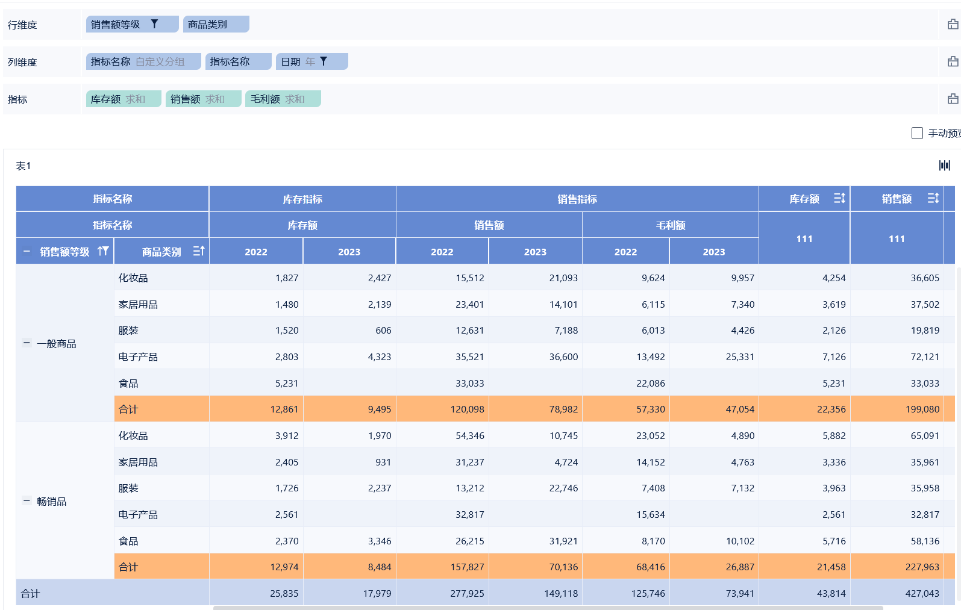Open the 日期 年 column dimension pill

point(312,61)
